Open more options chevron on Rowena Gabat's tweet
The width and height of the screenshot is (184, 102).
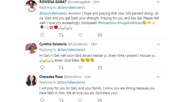pyautogui.click(x=158, y=2)
